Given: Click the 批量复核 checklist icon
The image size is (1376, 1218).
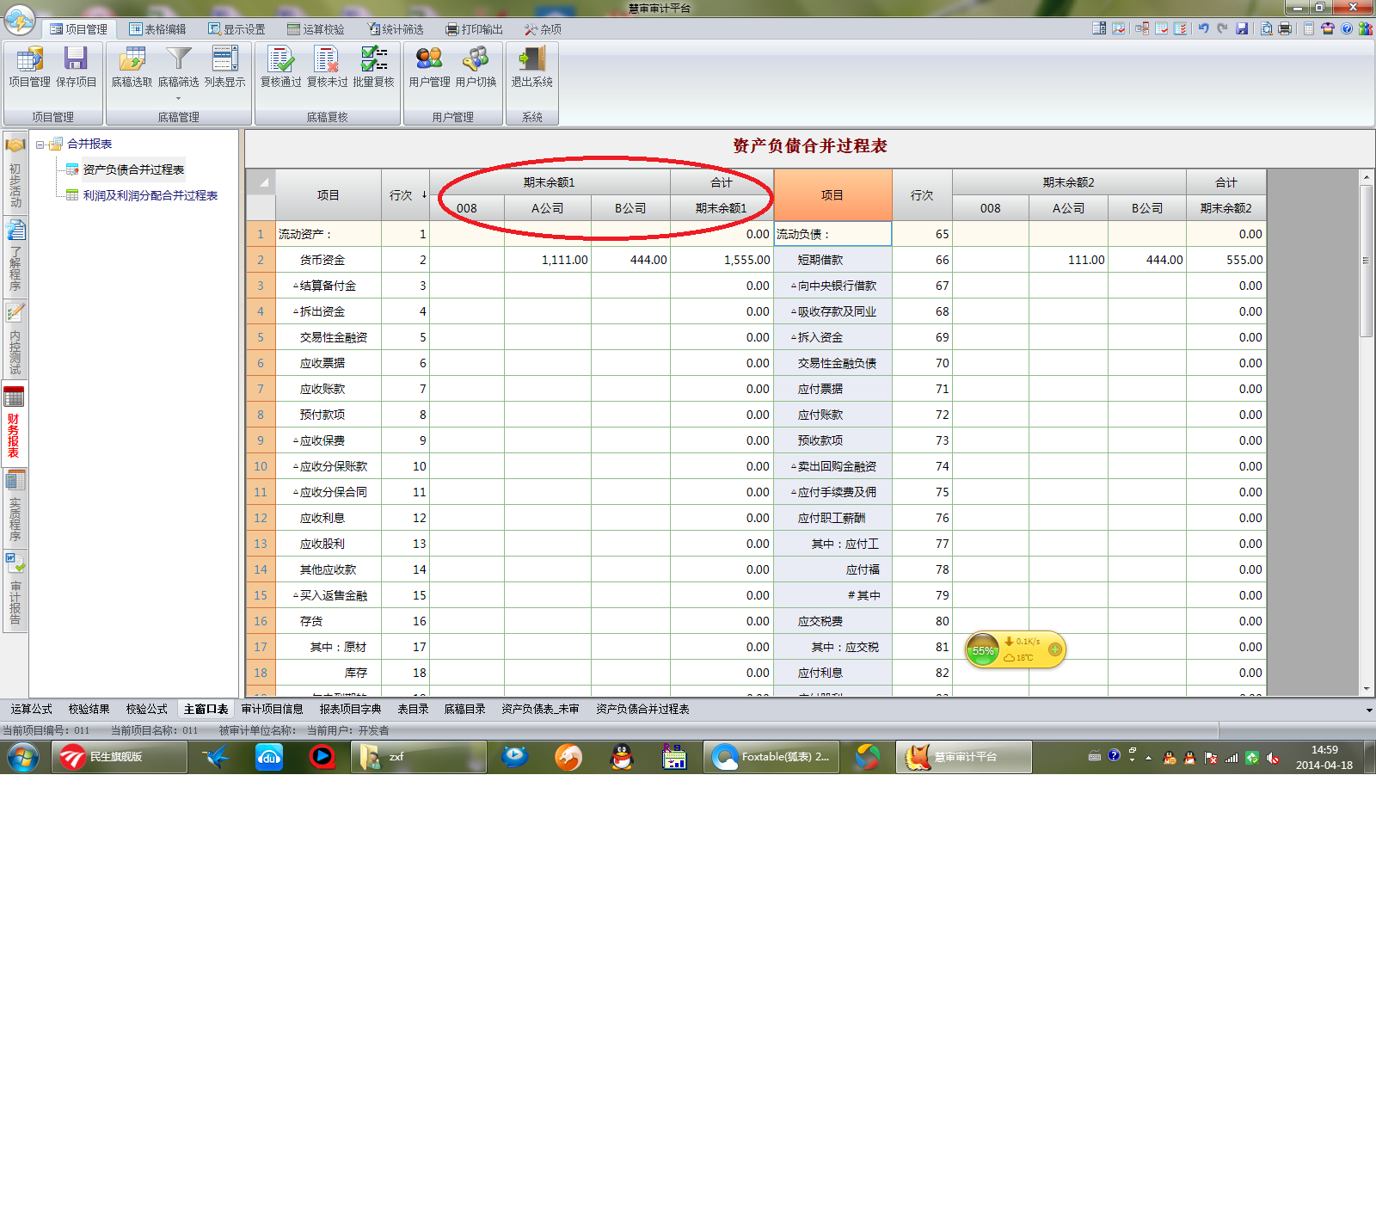Looking at the screenshot, I should tap(373, 67).
